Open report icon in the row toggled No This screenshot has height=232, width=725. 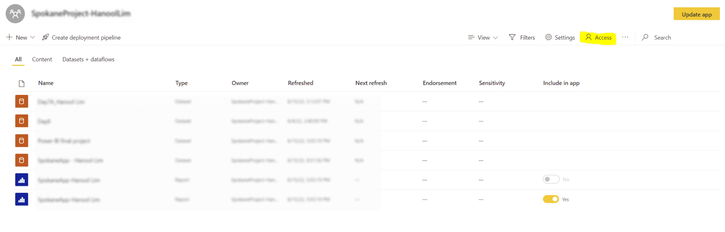(21, 180)
